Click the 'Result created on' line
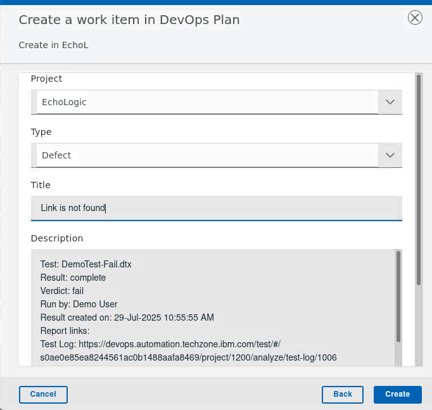Viewport: 432px width, 410px height. 127,317
